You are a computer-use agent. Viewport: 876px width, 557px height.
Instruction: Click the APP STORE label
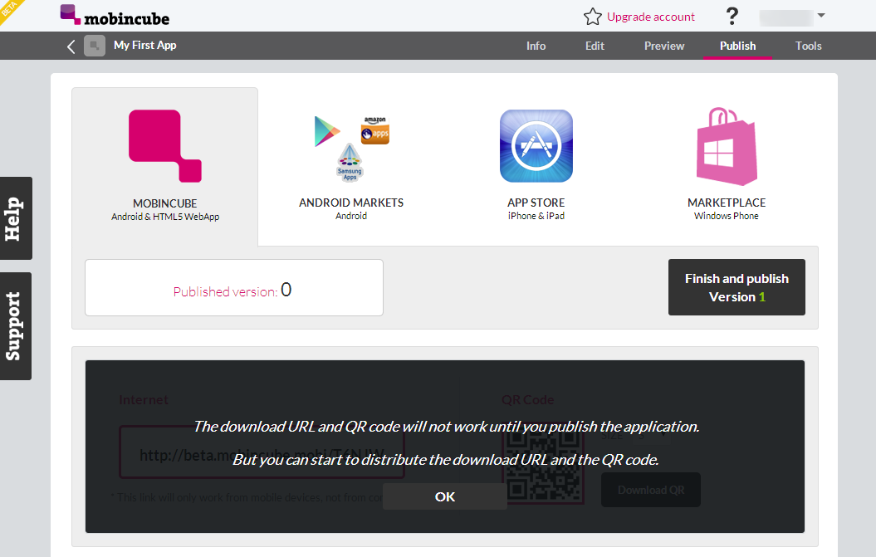[536, 203]
